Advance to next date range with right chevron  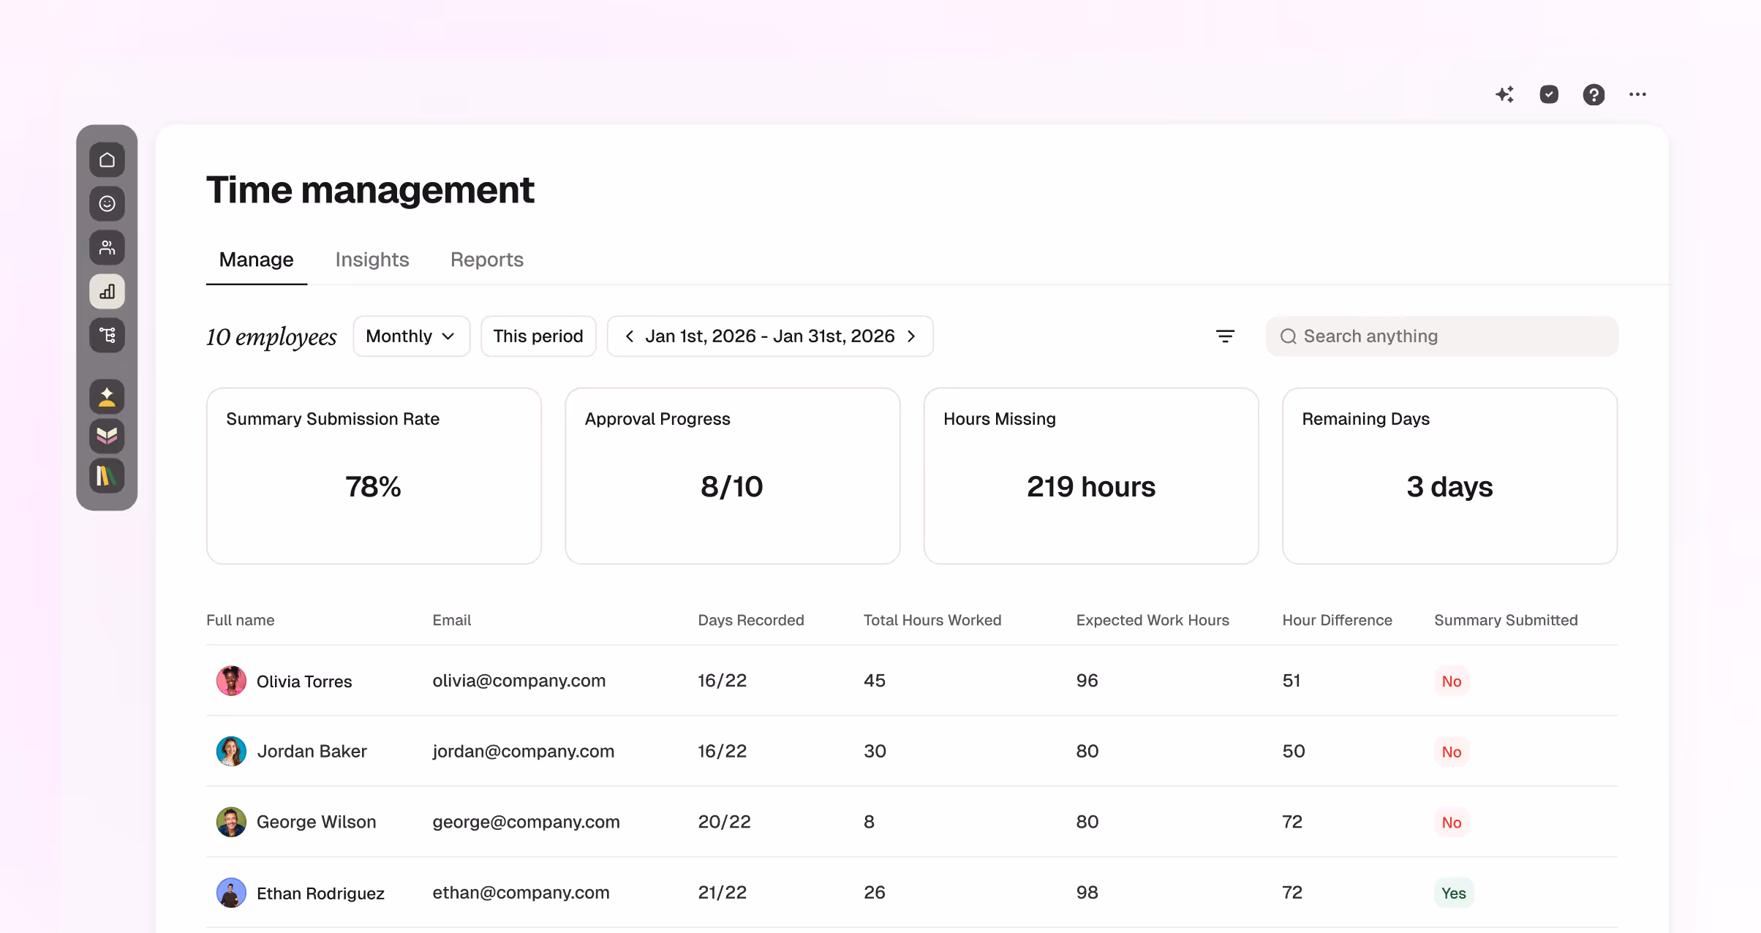pos(911,336)
